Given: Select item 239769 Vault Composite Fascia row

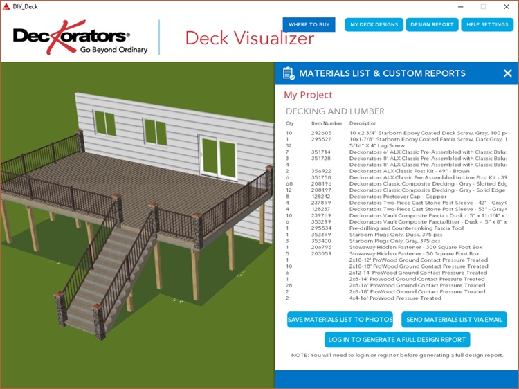Looking at the screenshot, I should [x=397, y=215].
